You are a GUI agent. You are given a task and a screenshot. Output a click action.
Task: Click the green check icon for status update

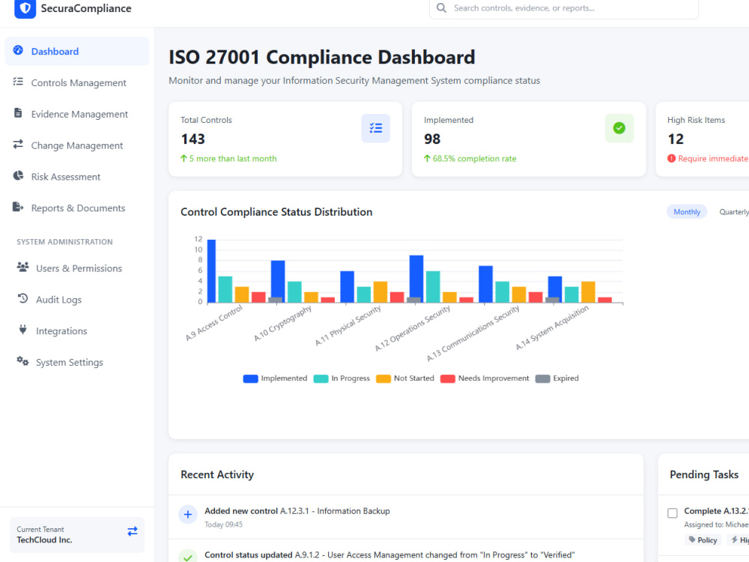188,557
